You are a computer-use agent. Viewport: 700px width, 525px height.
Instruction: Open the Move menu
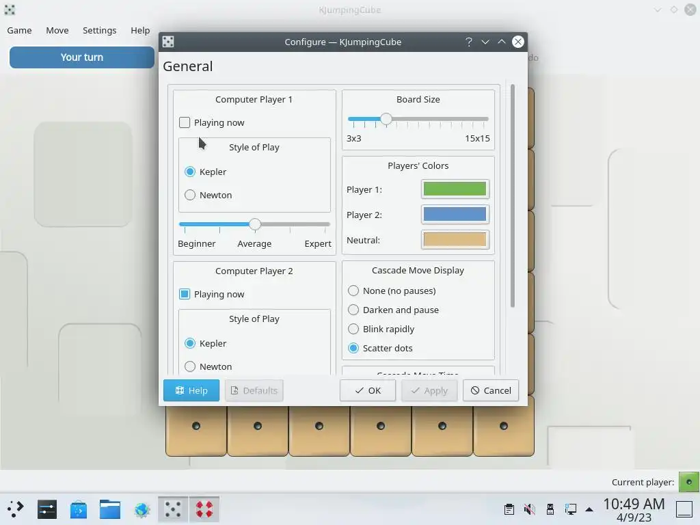pyautogui.click(x=57, y=30)
